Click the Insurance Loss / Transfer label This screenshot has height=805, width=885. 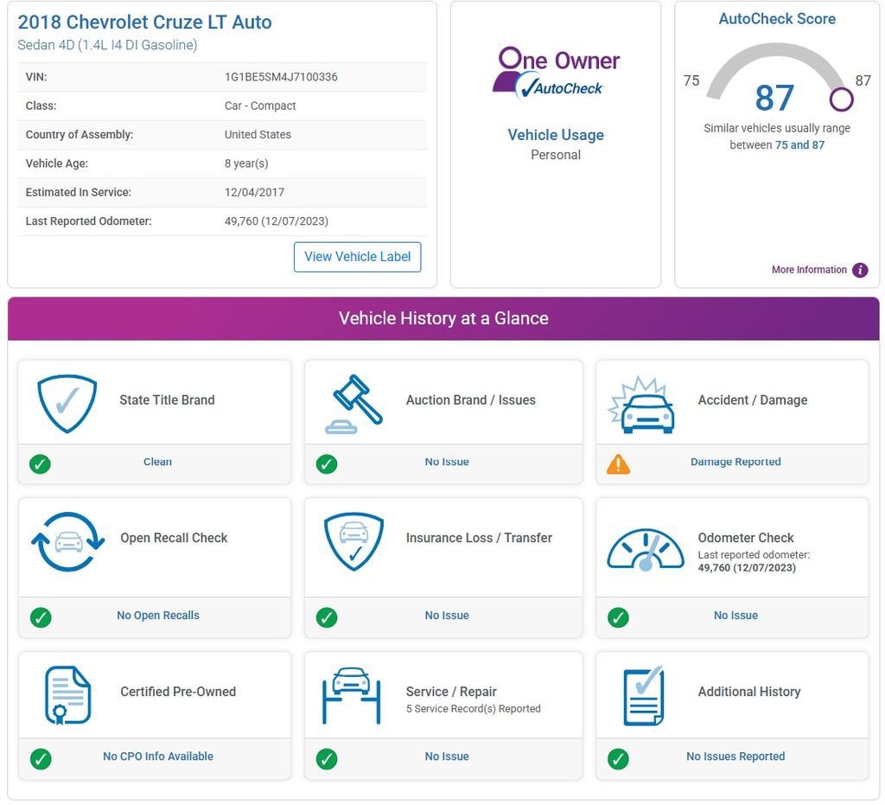pyautogui.click(x=479, y=538)
